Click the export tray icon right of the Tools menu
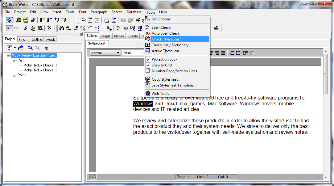Screen dimensions: 334x186 coord(216,28)
